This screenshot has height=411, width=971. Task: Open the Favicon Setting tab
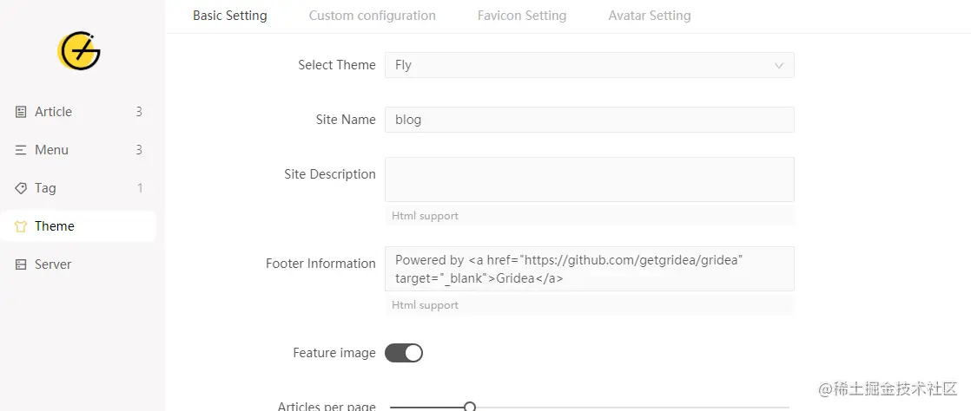(522, 16)
